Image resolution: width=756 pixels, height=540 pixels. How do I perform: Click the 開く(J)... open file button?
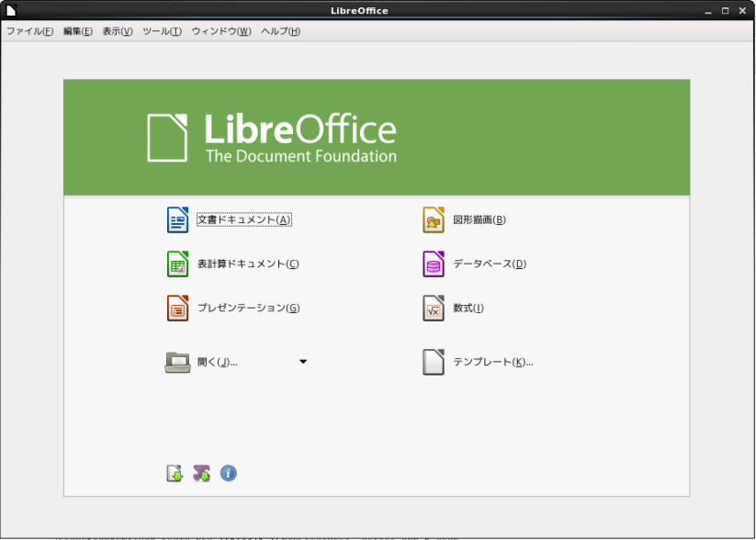pyautogui.click(x=201, y=362)
